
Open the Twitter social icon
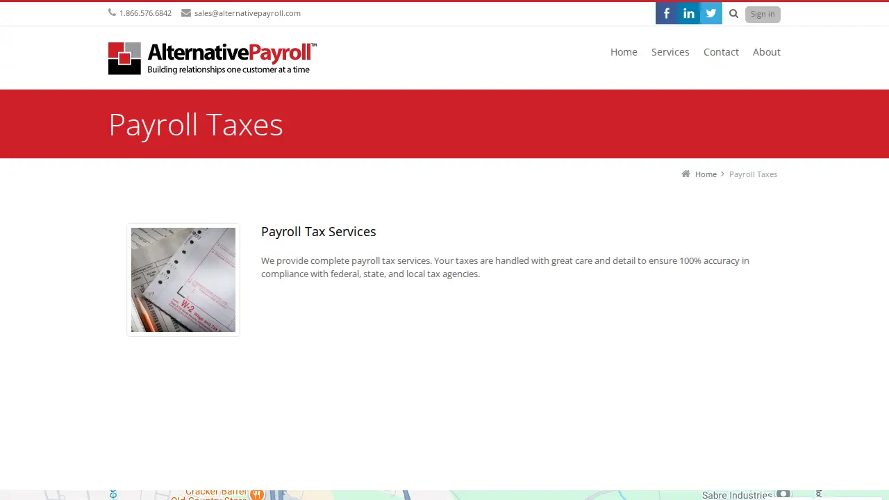tap(711, 13)
